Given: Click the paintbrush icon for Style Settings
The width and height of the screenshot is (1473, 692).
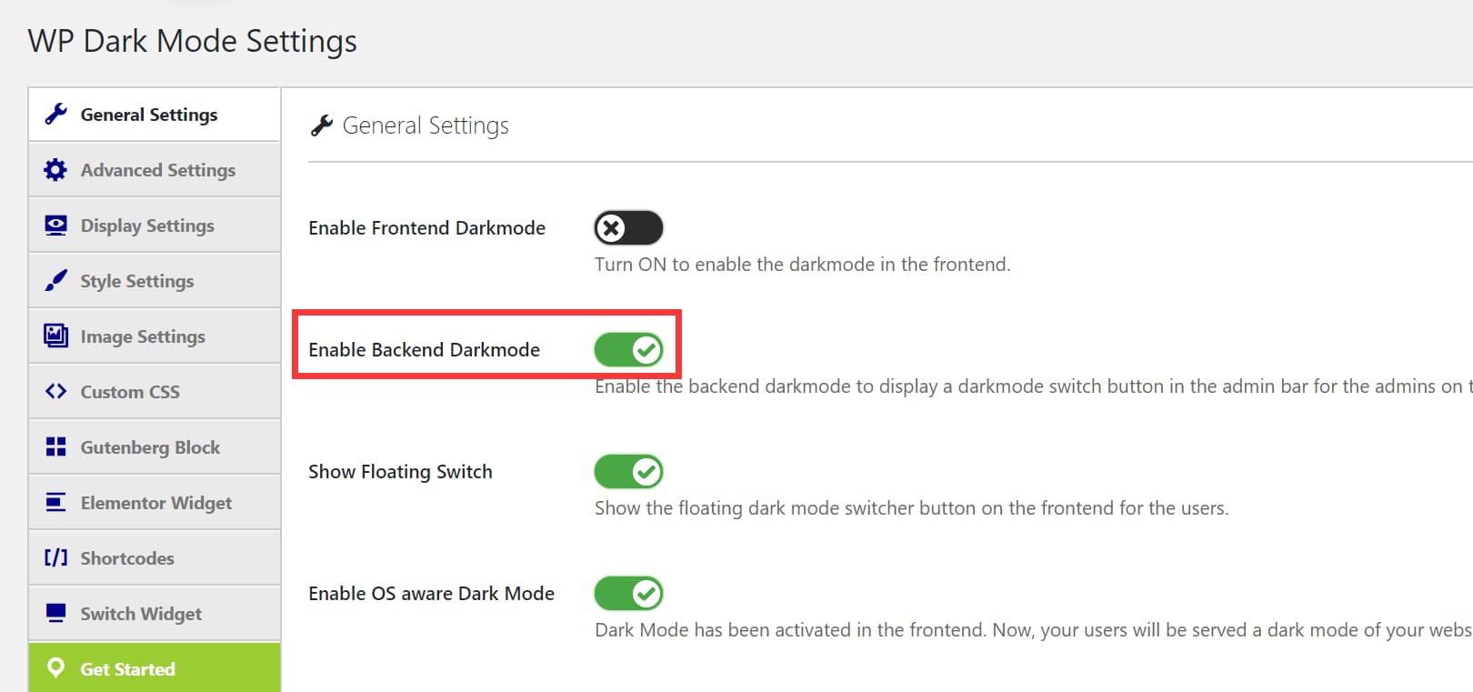Looking at the screenshot, I should 55,281.
